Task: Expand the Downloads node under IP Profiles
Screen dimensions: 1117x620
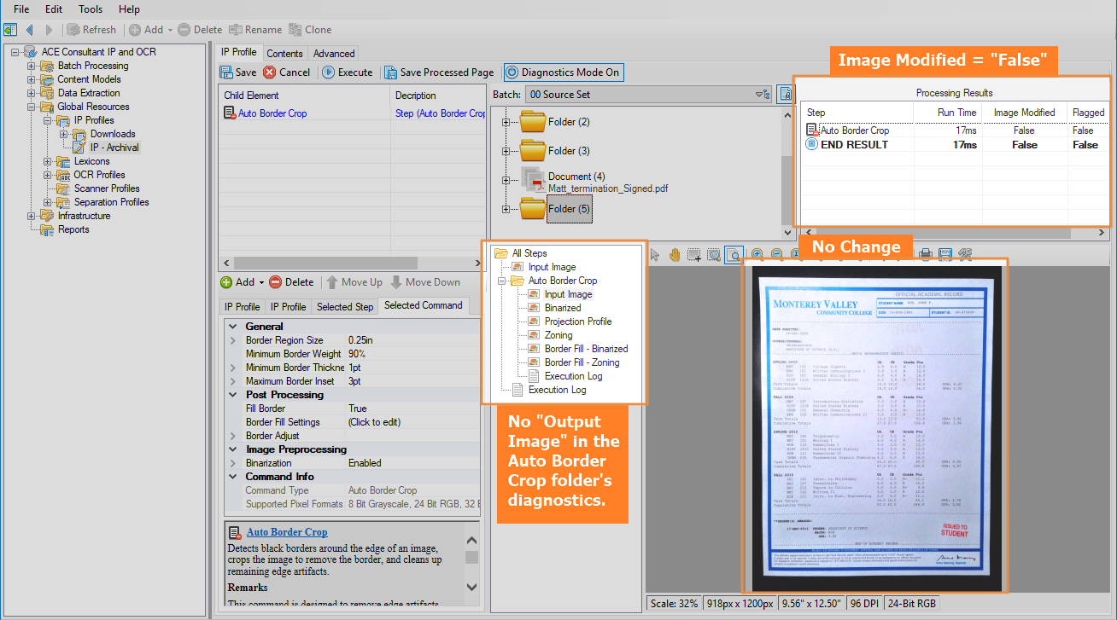Action: [x=63, y=134]
